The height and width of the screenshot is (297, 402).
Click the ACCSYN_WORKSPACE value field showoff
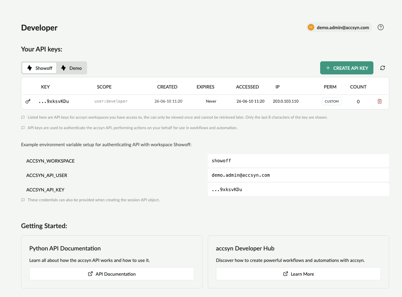(x=298, y=161)
